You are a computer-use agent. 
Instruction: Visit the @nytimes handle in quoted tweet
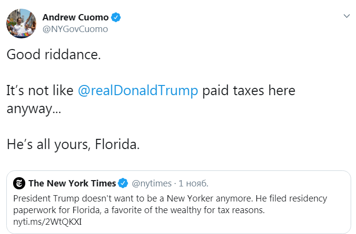tap(152, 184)
